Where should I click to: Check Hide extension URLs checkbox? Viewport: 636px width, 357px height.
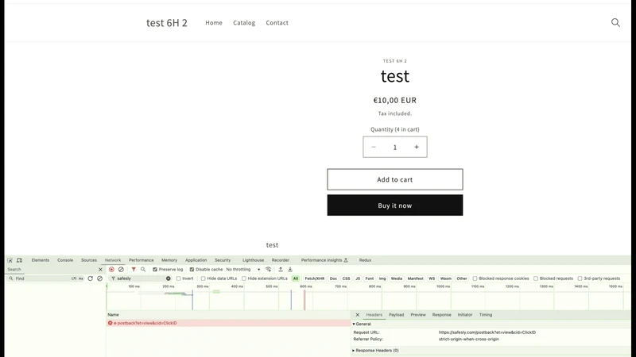point(244,278)
